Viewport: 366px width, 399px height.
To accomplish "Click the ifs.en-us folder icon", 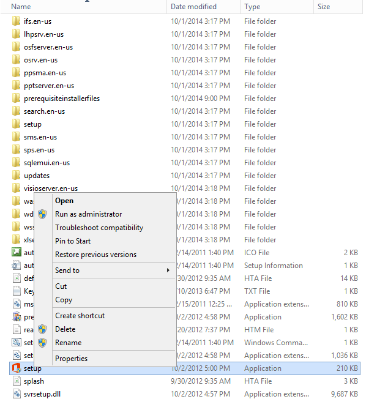I will point(16,21).
